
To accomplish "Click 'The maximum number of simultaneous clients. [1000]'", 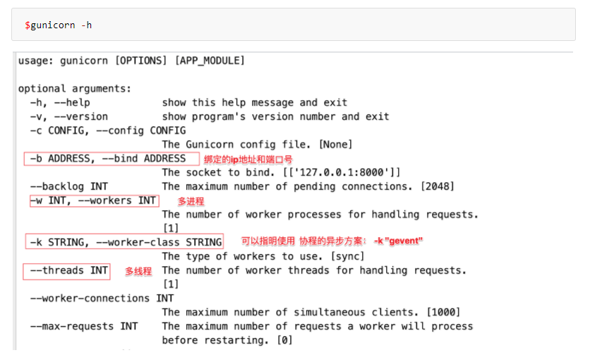I will [x=311, y=313].
